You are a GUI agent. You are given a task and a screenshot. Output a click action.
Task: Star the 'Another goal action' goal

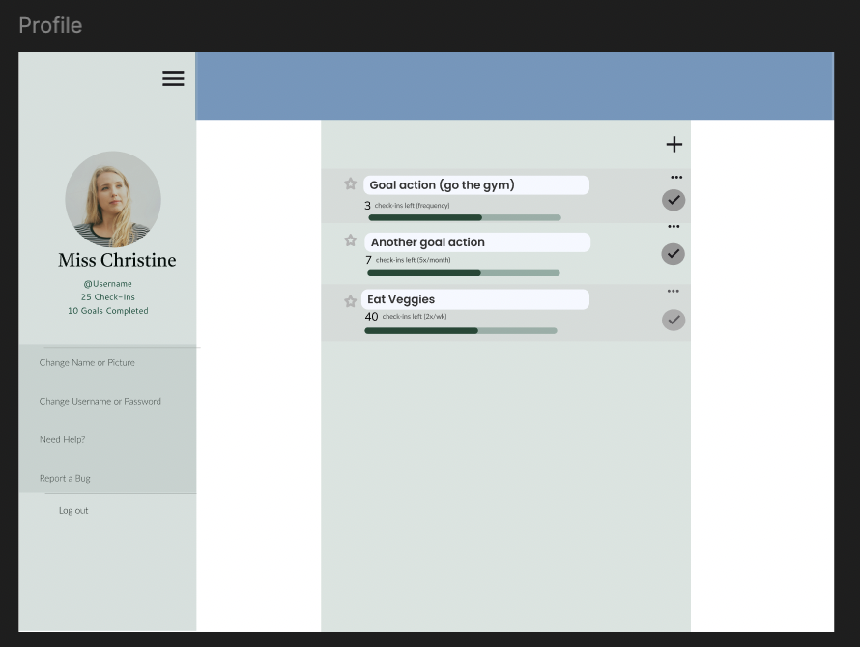pyautogui.click(x=351, y=240)
